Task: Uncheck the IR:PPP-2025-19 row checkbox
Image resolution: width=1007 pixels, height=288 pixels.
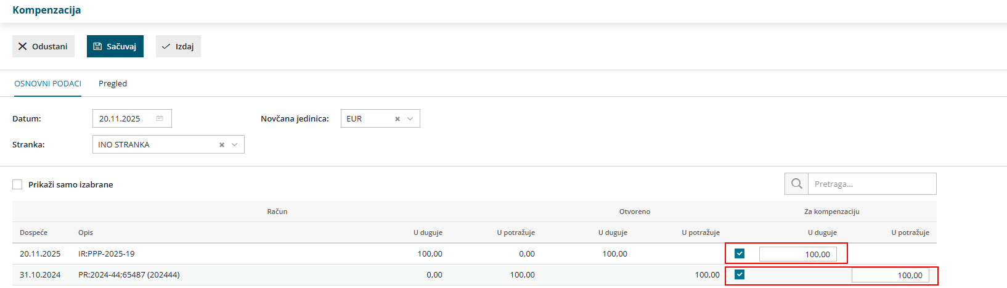Action: point(740,253)
